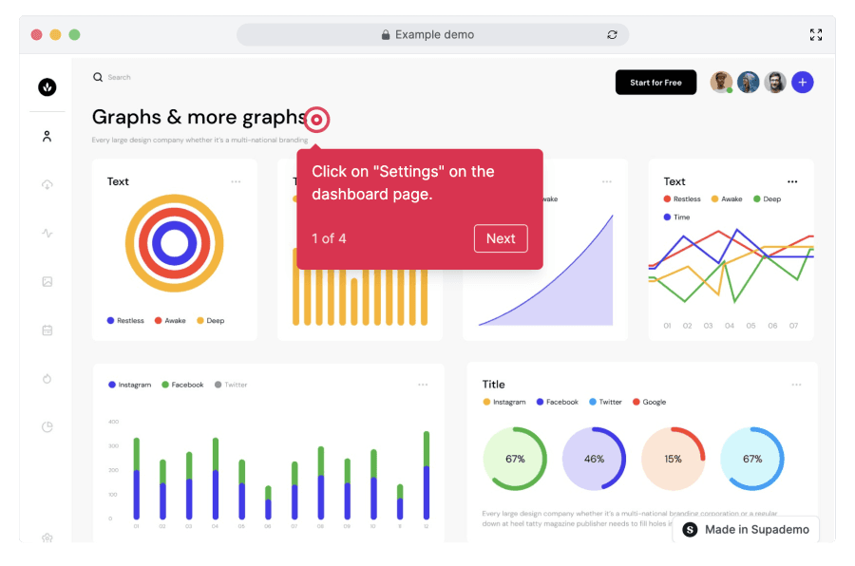Select the user profile icon in sidebar

pos(47,136)
